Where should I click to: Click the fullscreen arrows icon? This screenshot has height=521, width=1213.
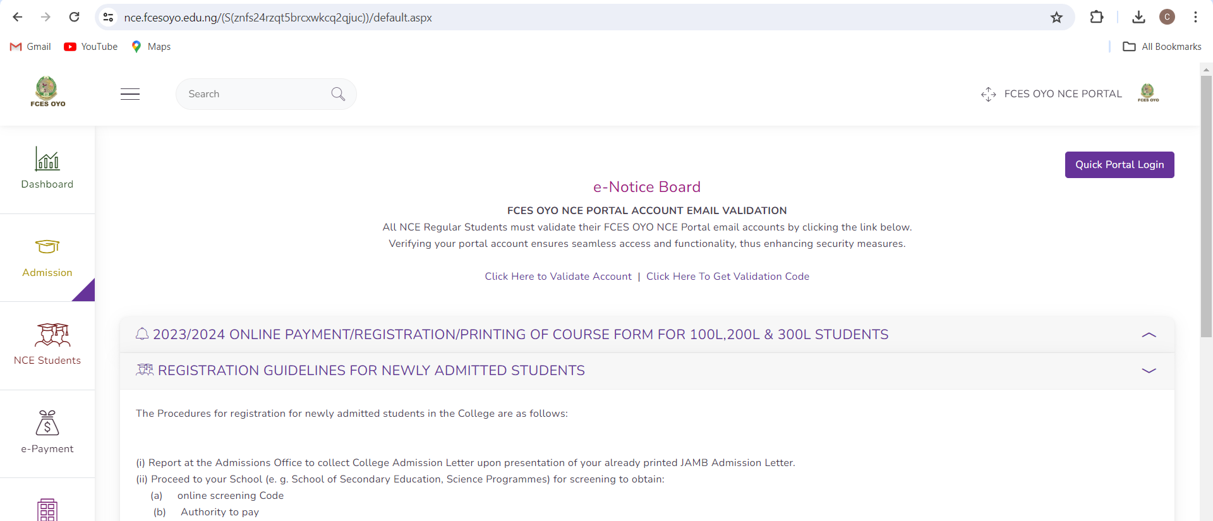(x=988, y=94)
